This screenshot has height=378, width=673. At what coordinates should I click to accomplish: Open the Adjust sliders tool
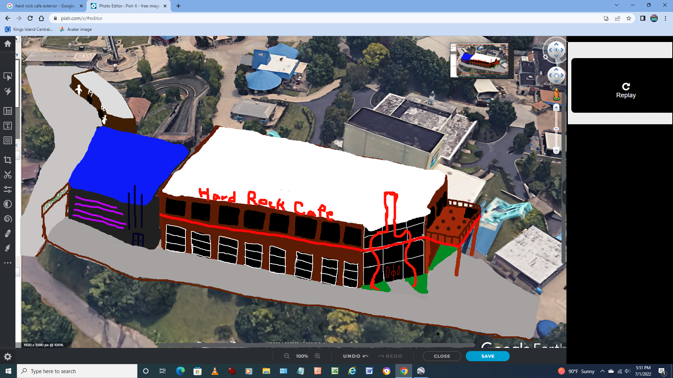point(8,189)
